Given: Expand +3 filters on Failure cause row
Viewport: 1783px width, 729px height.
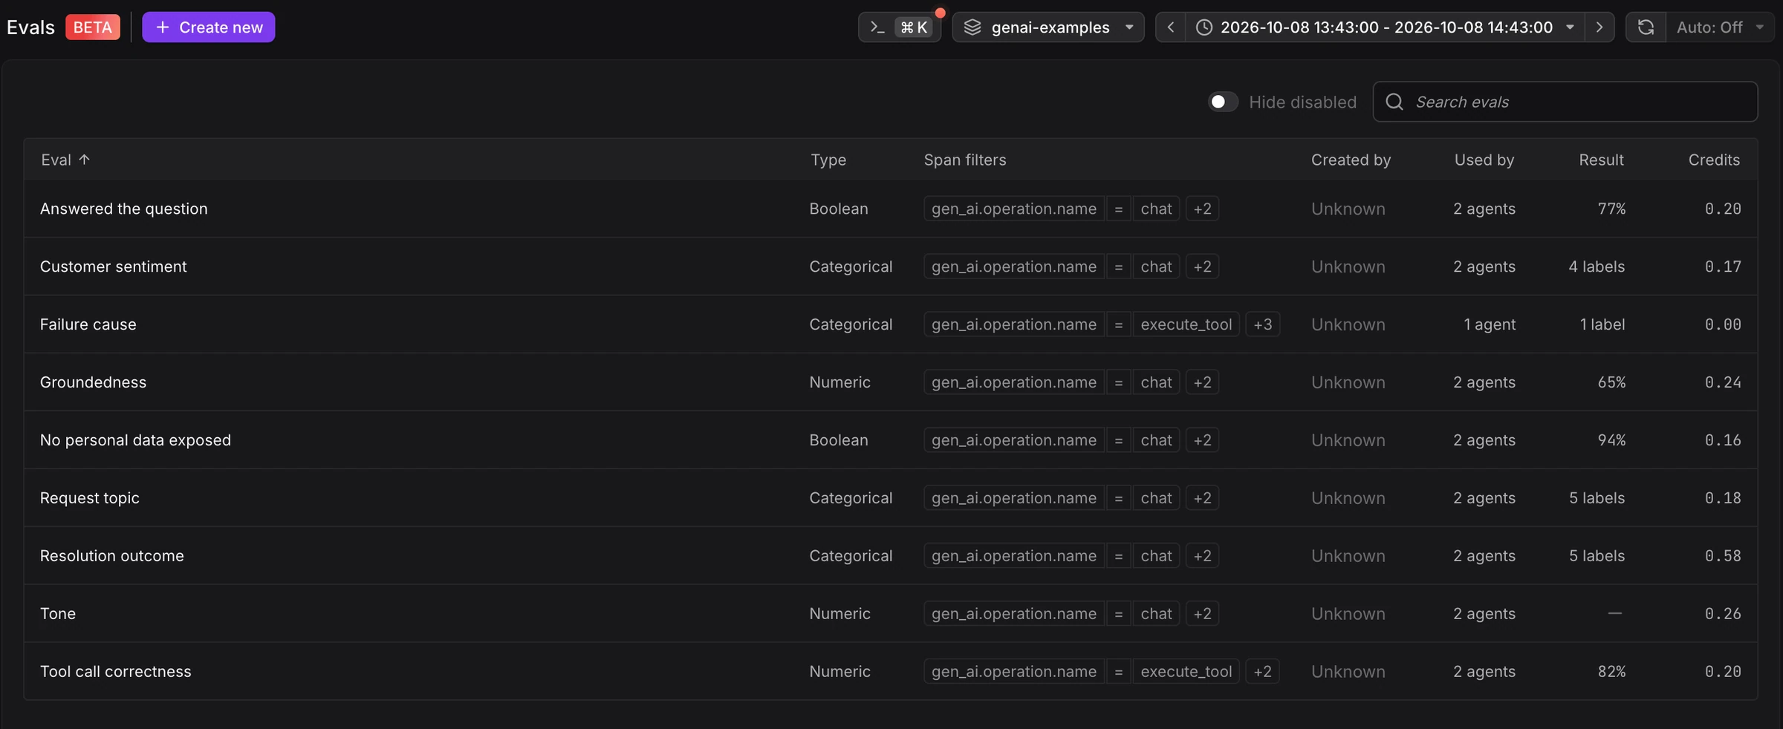Looking at the screenshot, I should [x=1262, y=324].
